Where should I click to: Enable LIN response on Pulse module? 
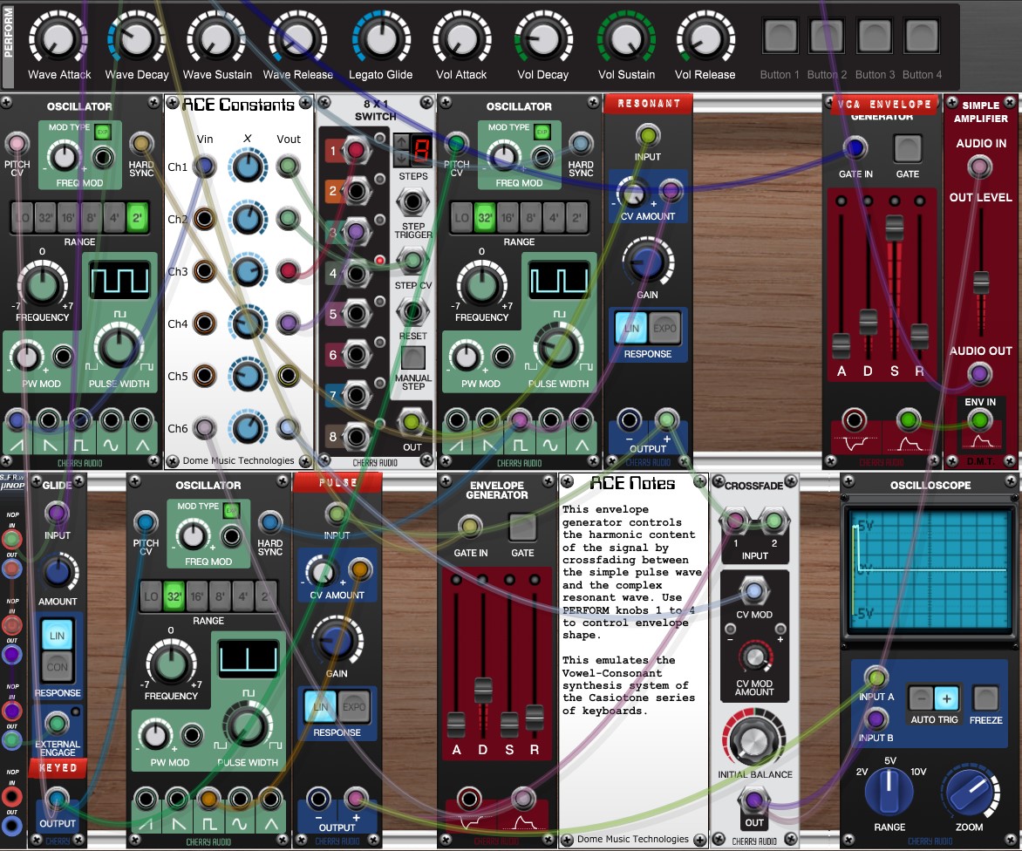tap(321, 707)
